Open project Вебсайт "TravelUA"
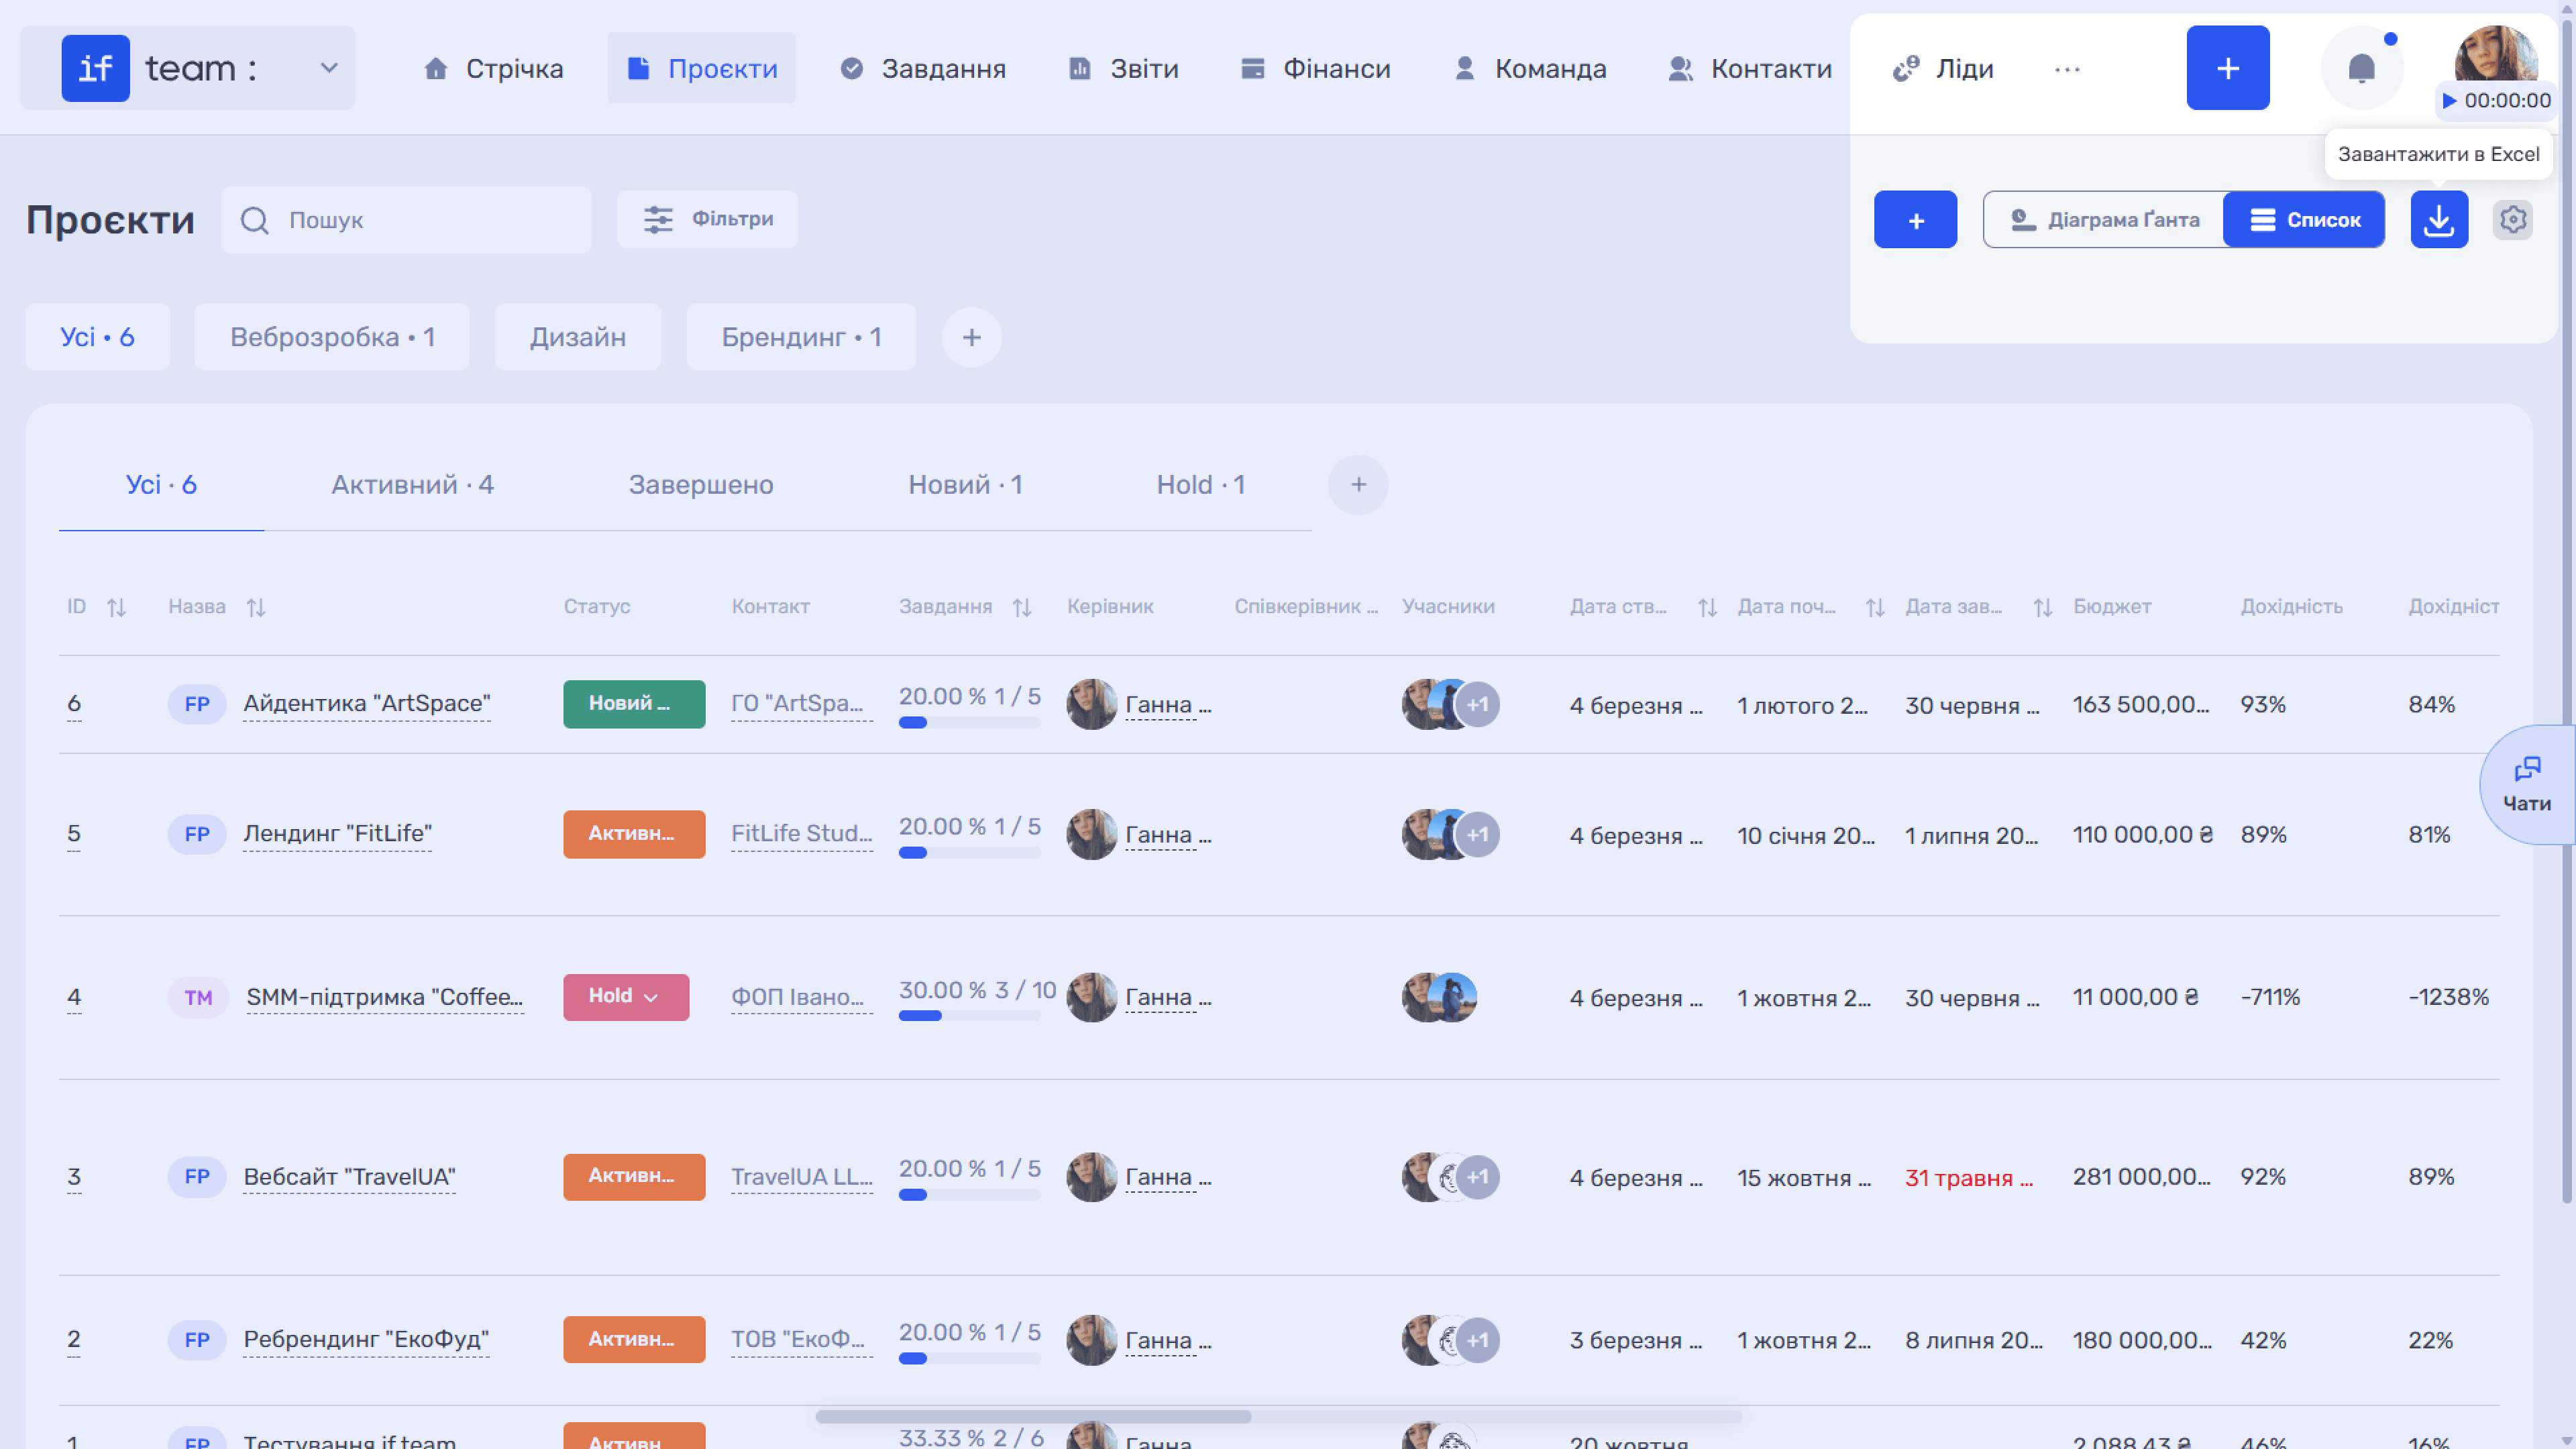This screenshot has height=1449, width=2576. click(x=349, y=1177)
